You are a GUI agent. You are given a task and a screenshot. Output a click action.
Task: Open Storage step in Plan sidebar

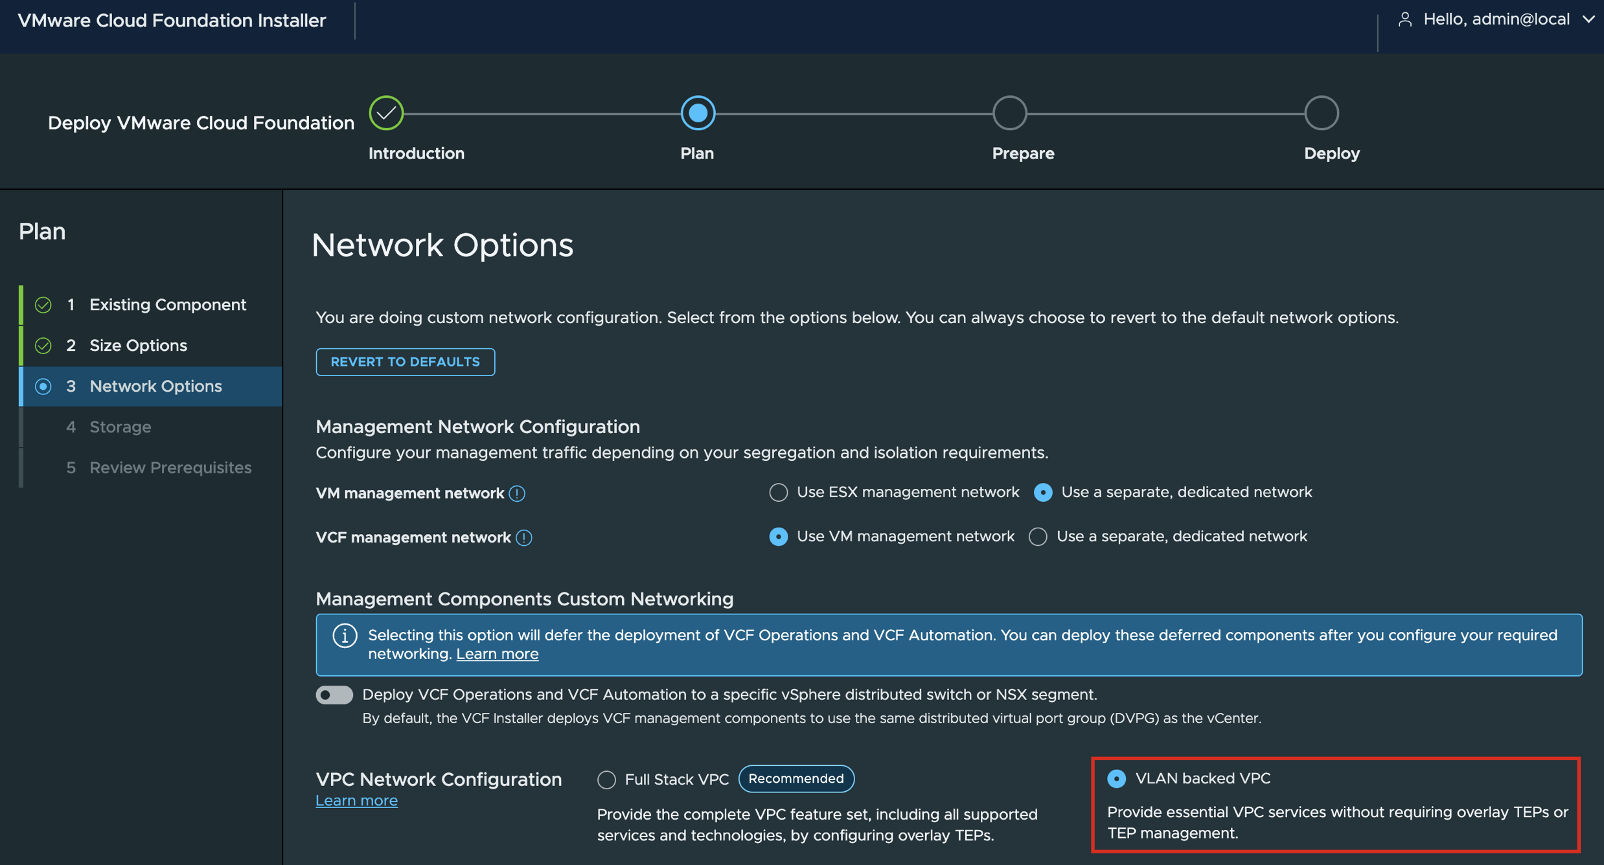[150, 427]
